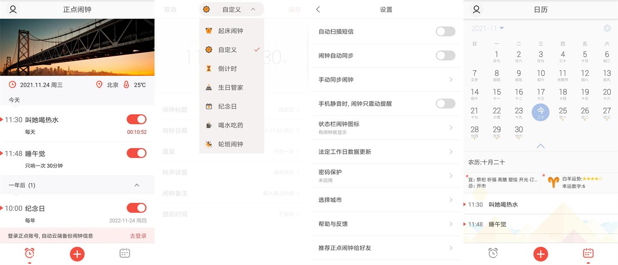
Task: Open the calendar icon in bottom navigation
Action: pyautogui.click(x=125, y=253)
